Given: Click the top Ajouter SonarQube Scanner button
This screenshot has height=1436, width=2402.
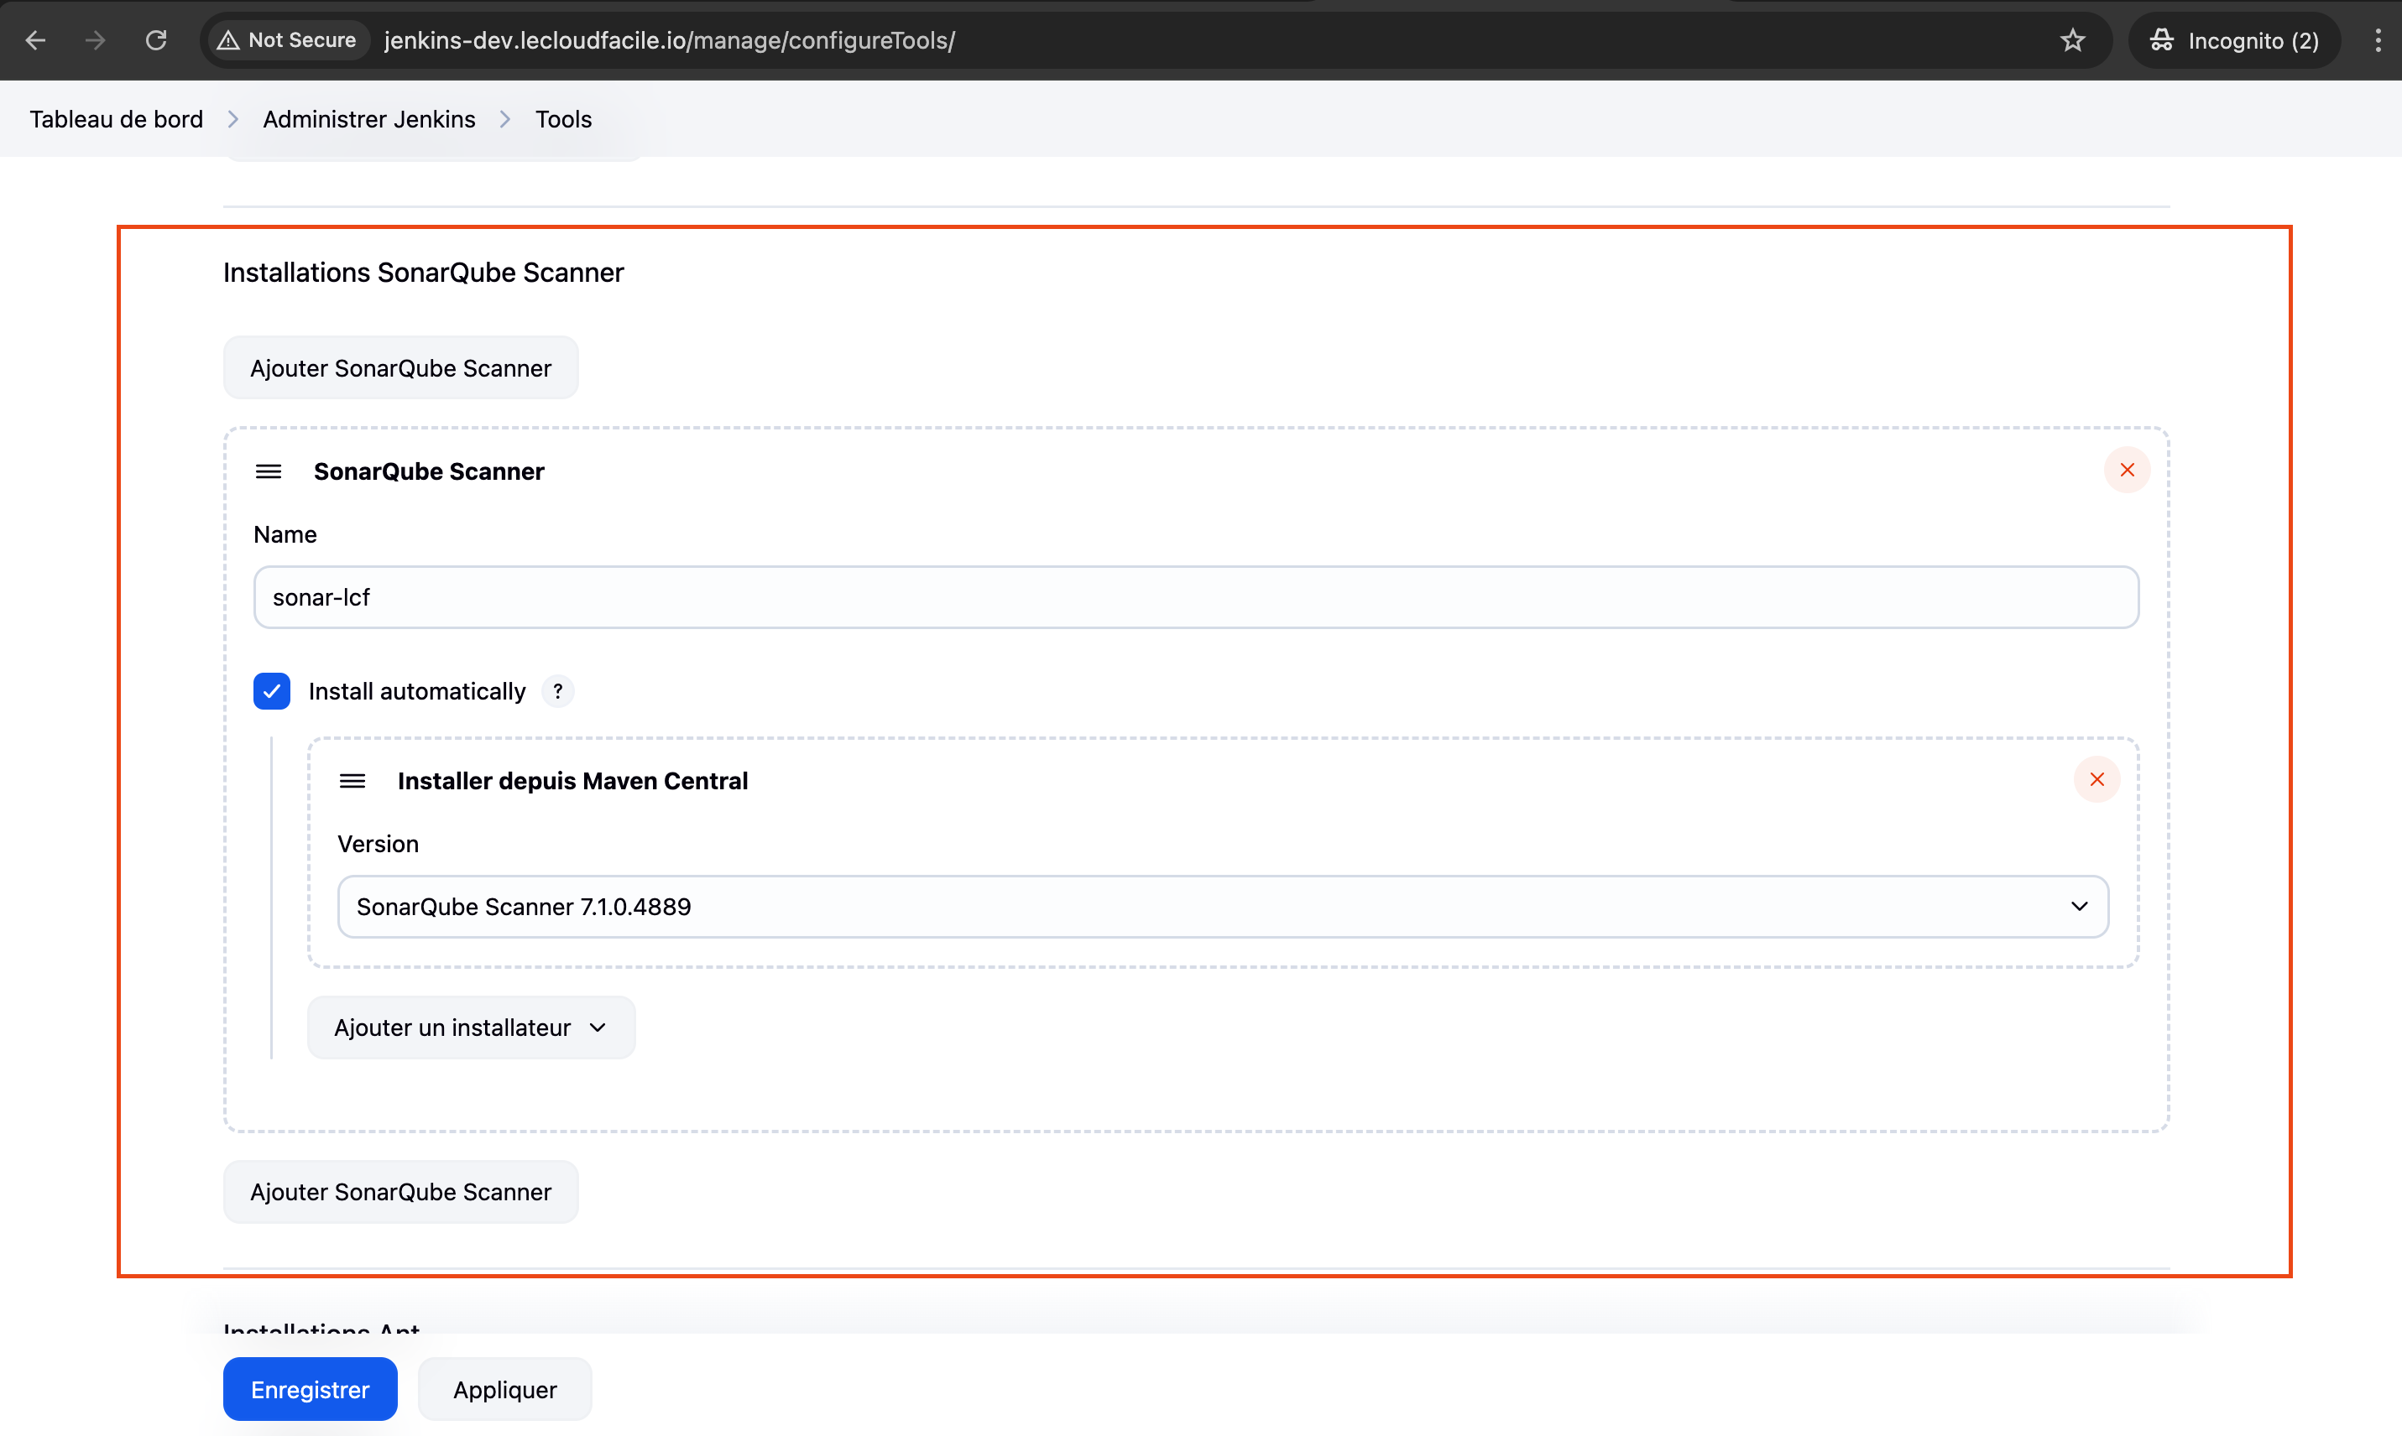Looking at the screenshot, I should [401, 369].
